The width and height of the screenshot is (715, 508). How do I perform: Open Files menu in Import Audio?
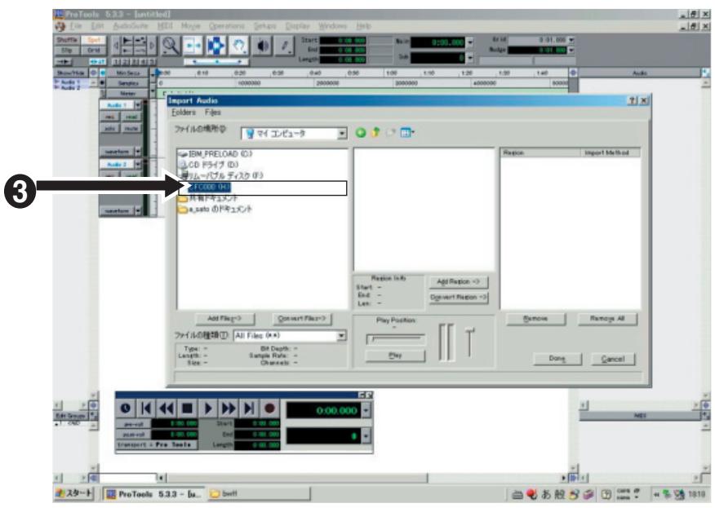coord(213,112)
